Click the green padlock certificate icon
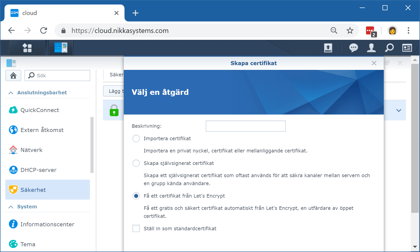Image resolution: width=420 pixels, height=252 pixels. click(x=114, y=110)
